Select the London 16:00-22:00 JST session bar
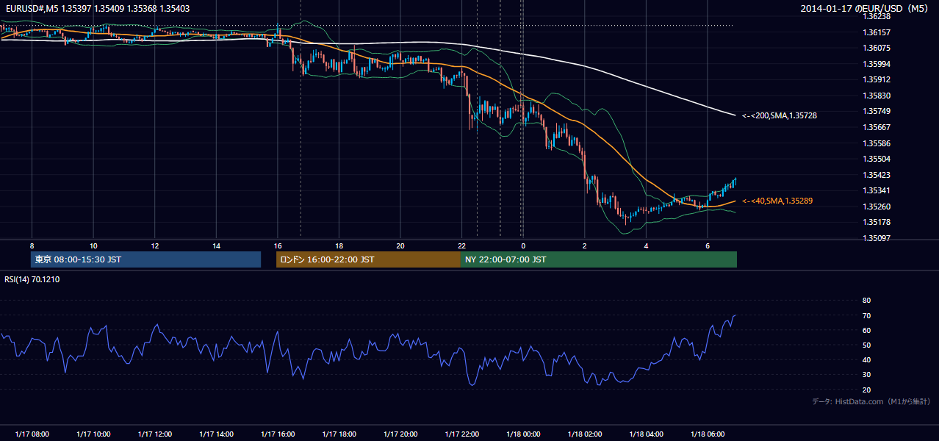The image size is (939, 441). coord(369,259)
